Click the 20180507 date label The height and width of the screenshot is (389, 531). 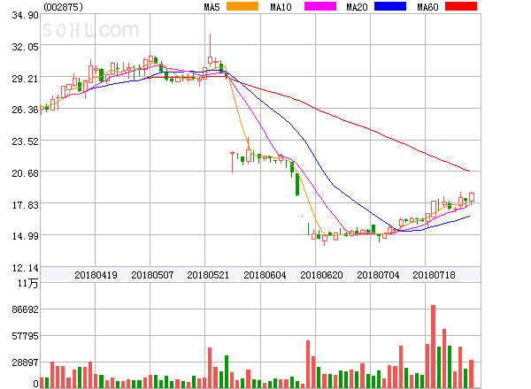click(x=152, y=275)
